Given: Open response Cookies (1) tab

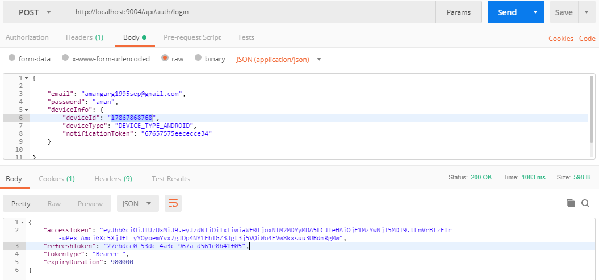Looking at the screenshot, I should tap(57, 178).
